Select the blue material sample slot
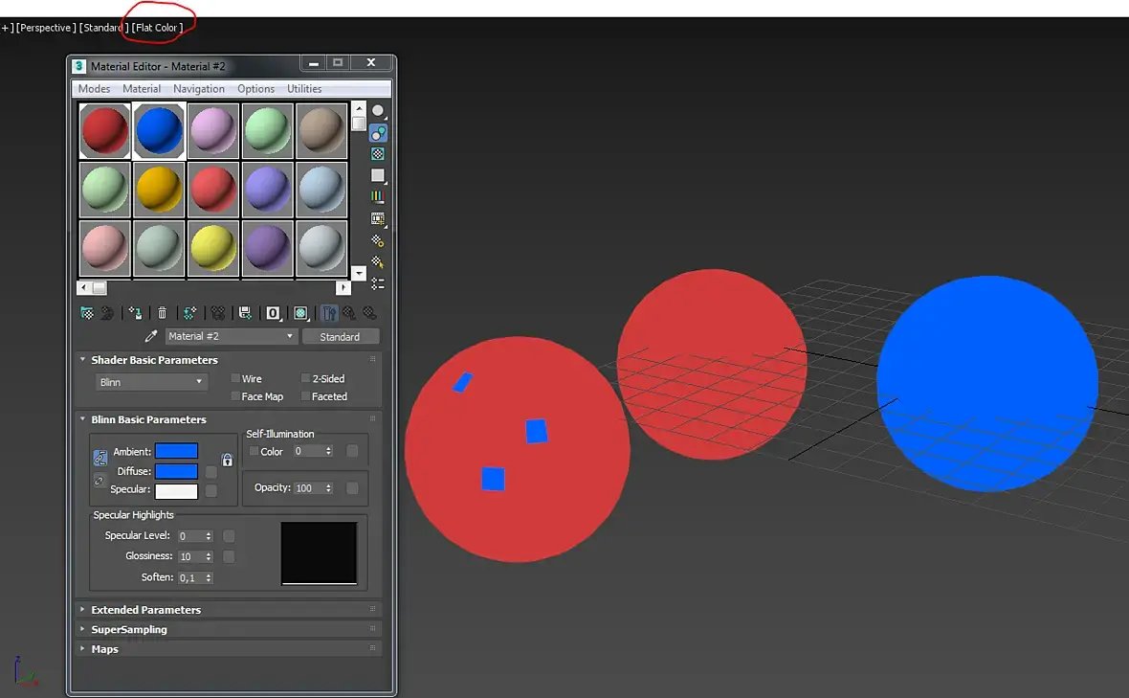 click(x=159, y=131)
